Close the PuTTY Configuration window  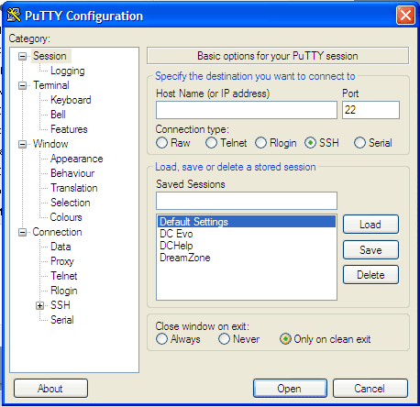405,15
